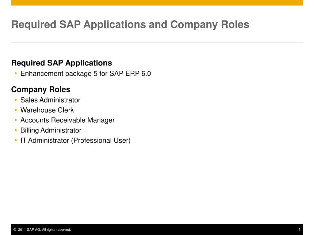This screenshot has height=235, width=314.
Task: Select the 'Company Roles' subheading
Action: [x=41, y=90]
